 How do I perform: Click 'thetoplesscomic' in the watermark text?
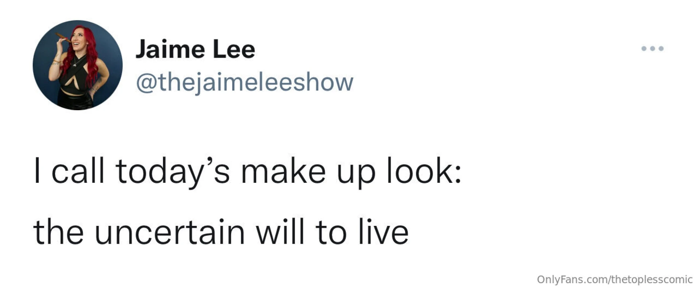coord(652,279)
